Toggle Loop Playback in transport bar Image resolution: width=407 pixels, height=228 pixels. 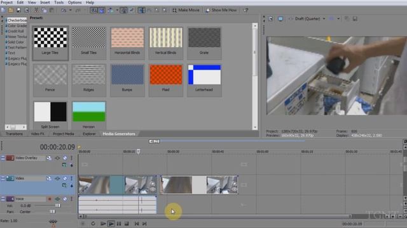click(93, 224)
